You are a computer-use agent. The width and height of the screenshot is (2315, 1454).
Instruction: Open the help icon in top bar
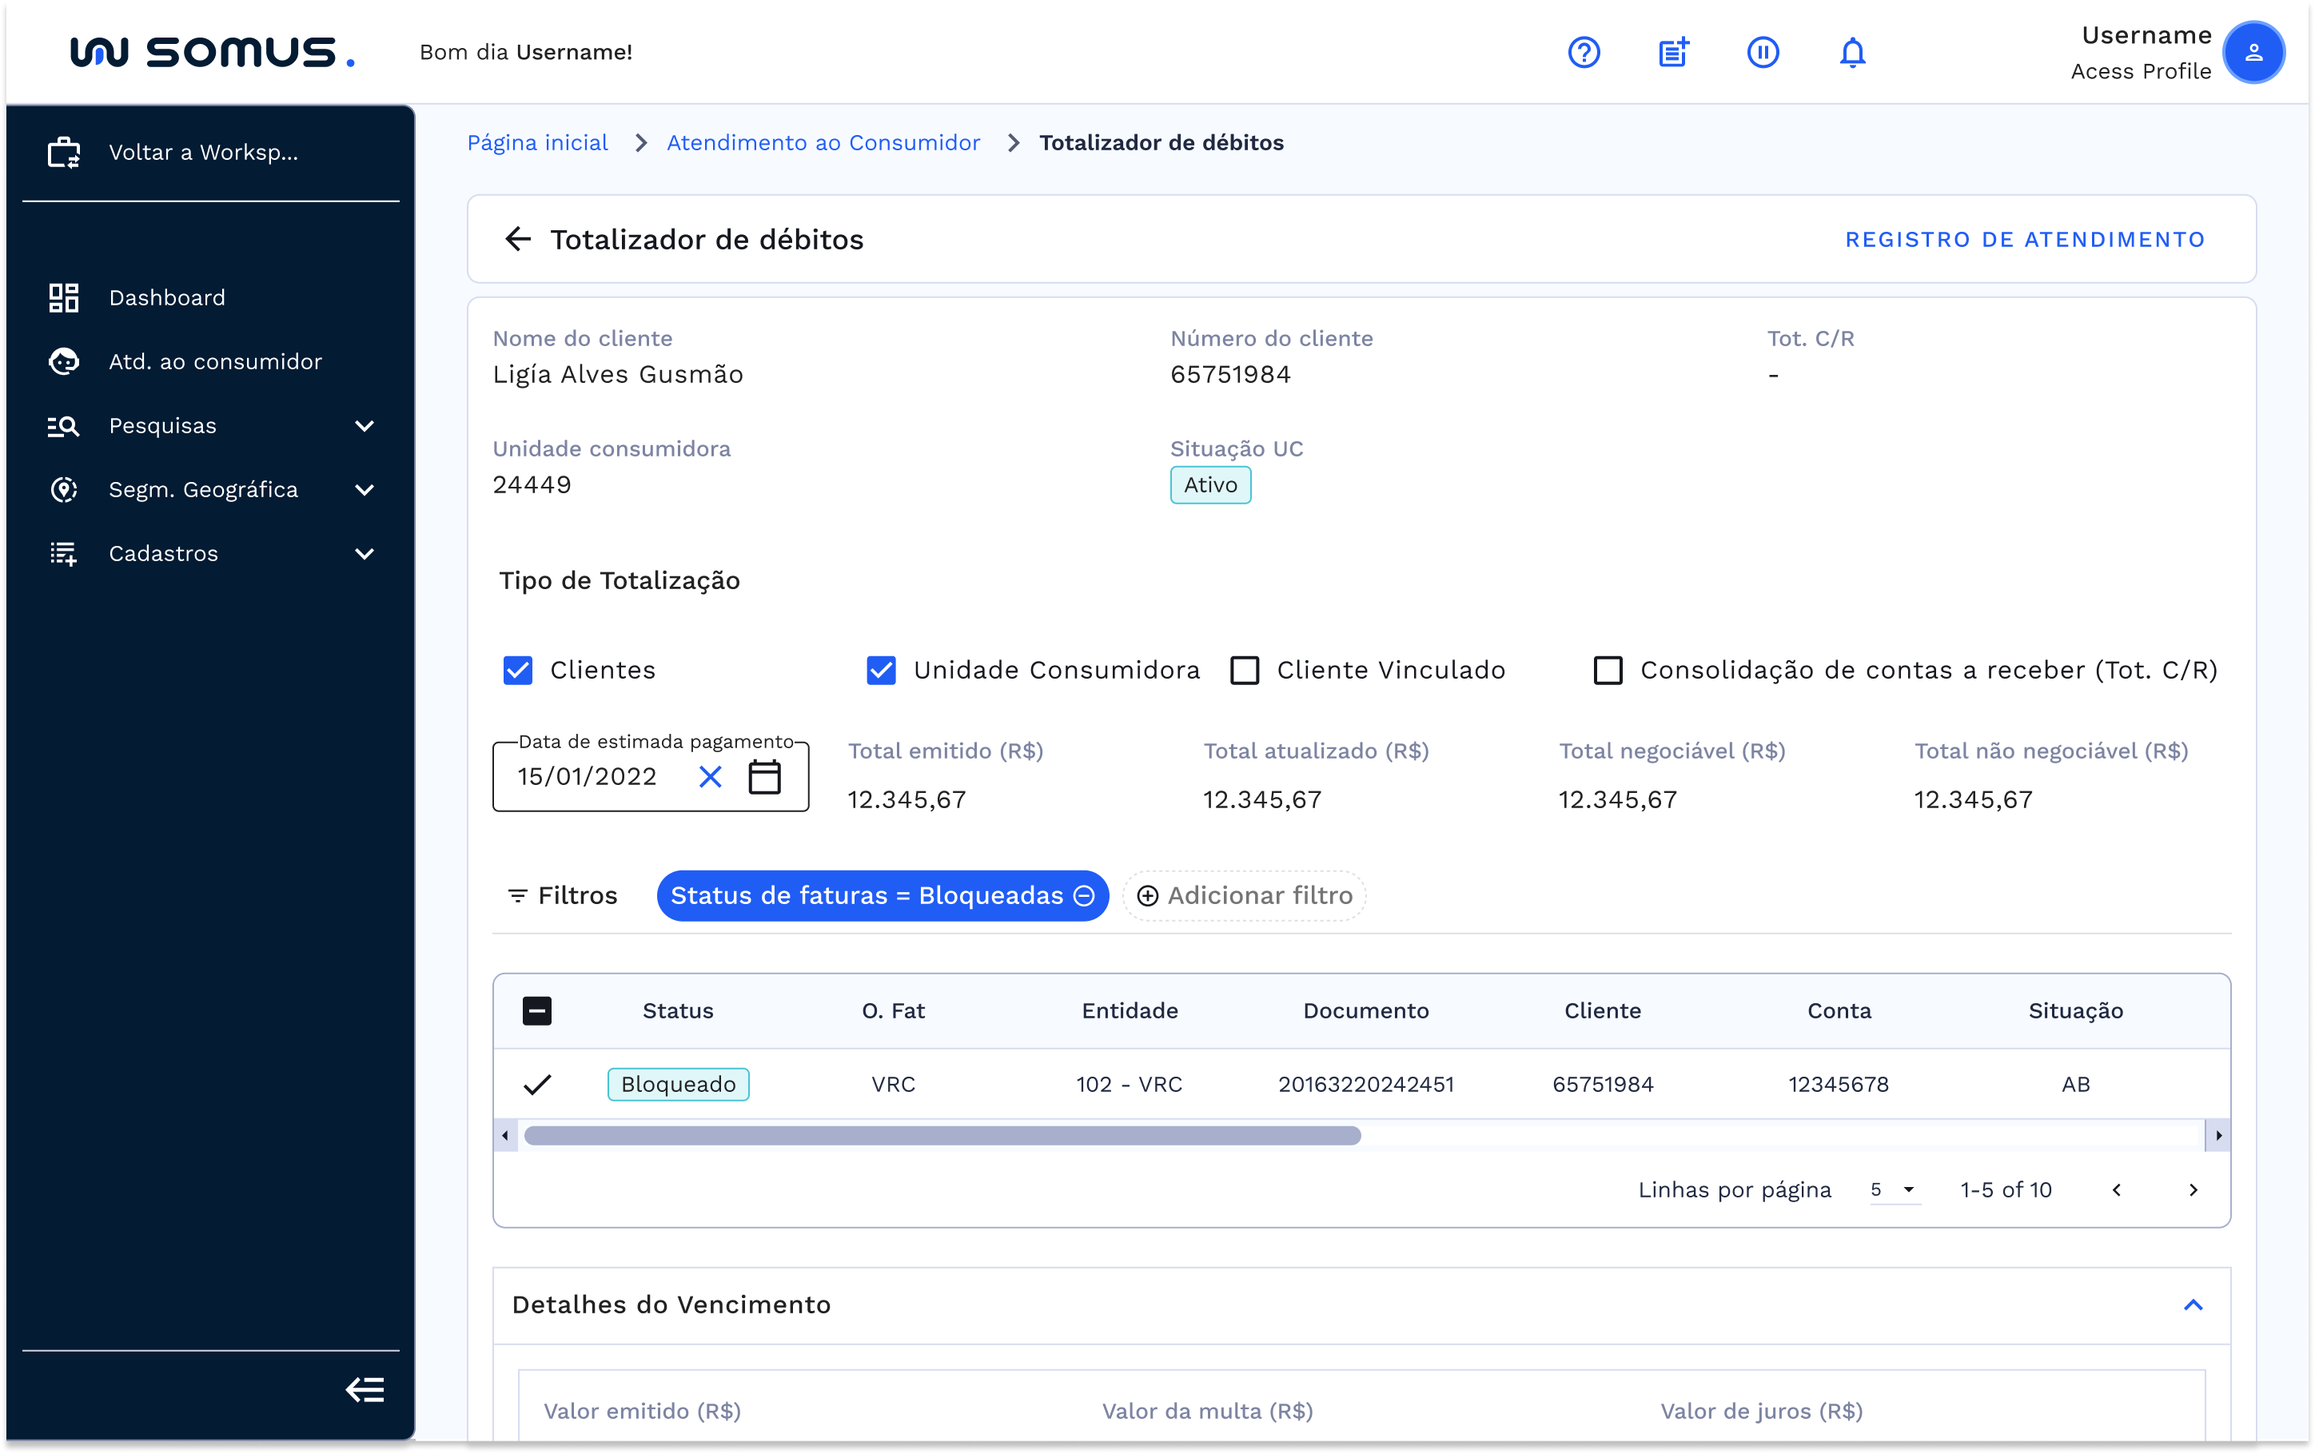pos(1584,53)
